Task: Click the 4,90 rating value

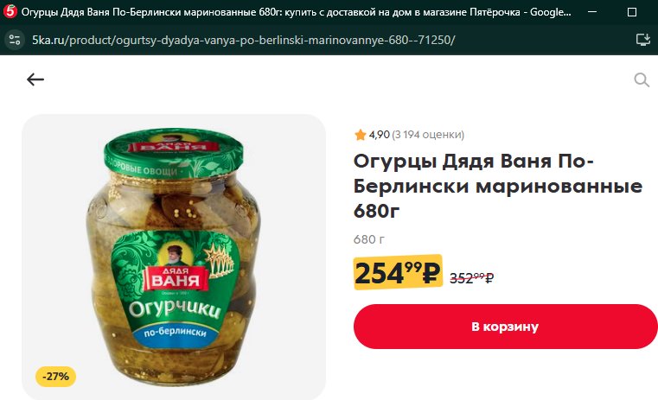Action: click(380, 135)
